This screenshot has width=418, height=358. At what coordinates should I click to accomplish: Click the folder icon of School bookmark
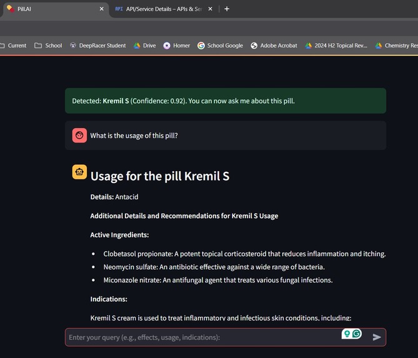(38, 46)
